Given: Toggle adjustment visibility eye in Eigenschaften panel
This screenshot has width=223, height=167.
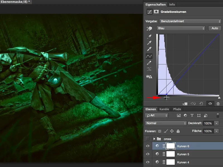Looking at the screenshot, I should pos(210,104).
